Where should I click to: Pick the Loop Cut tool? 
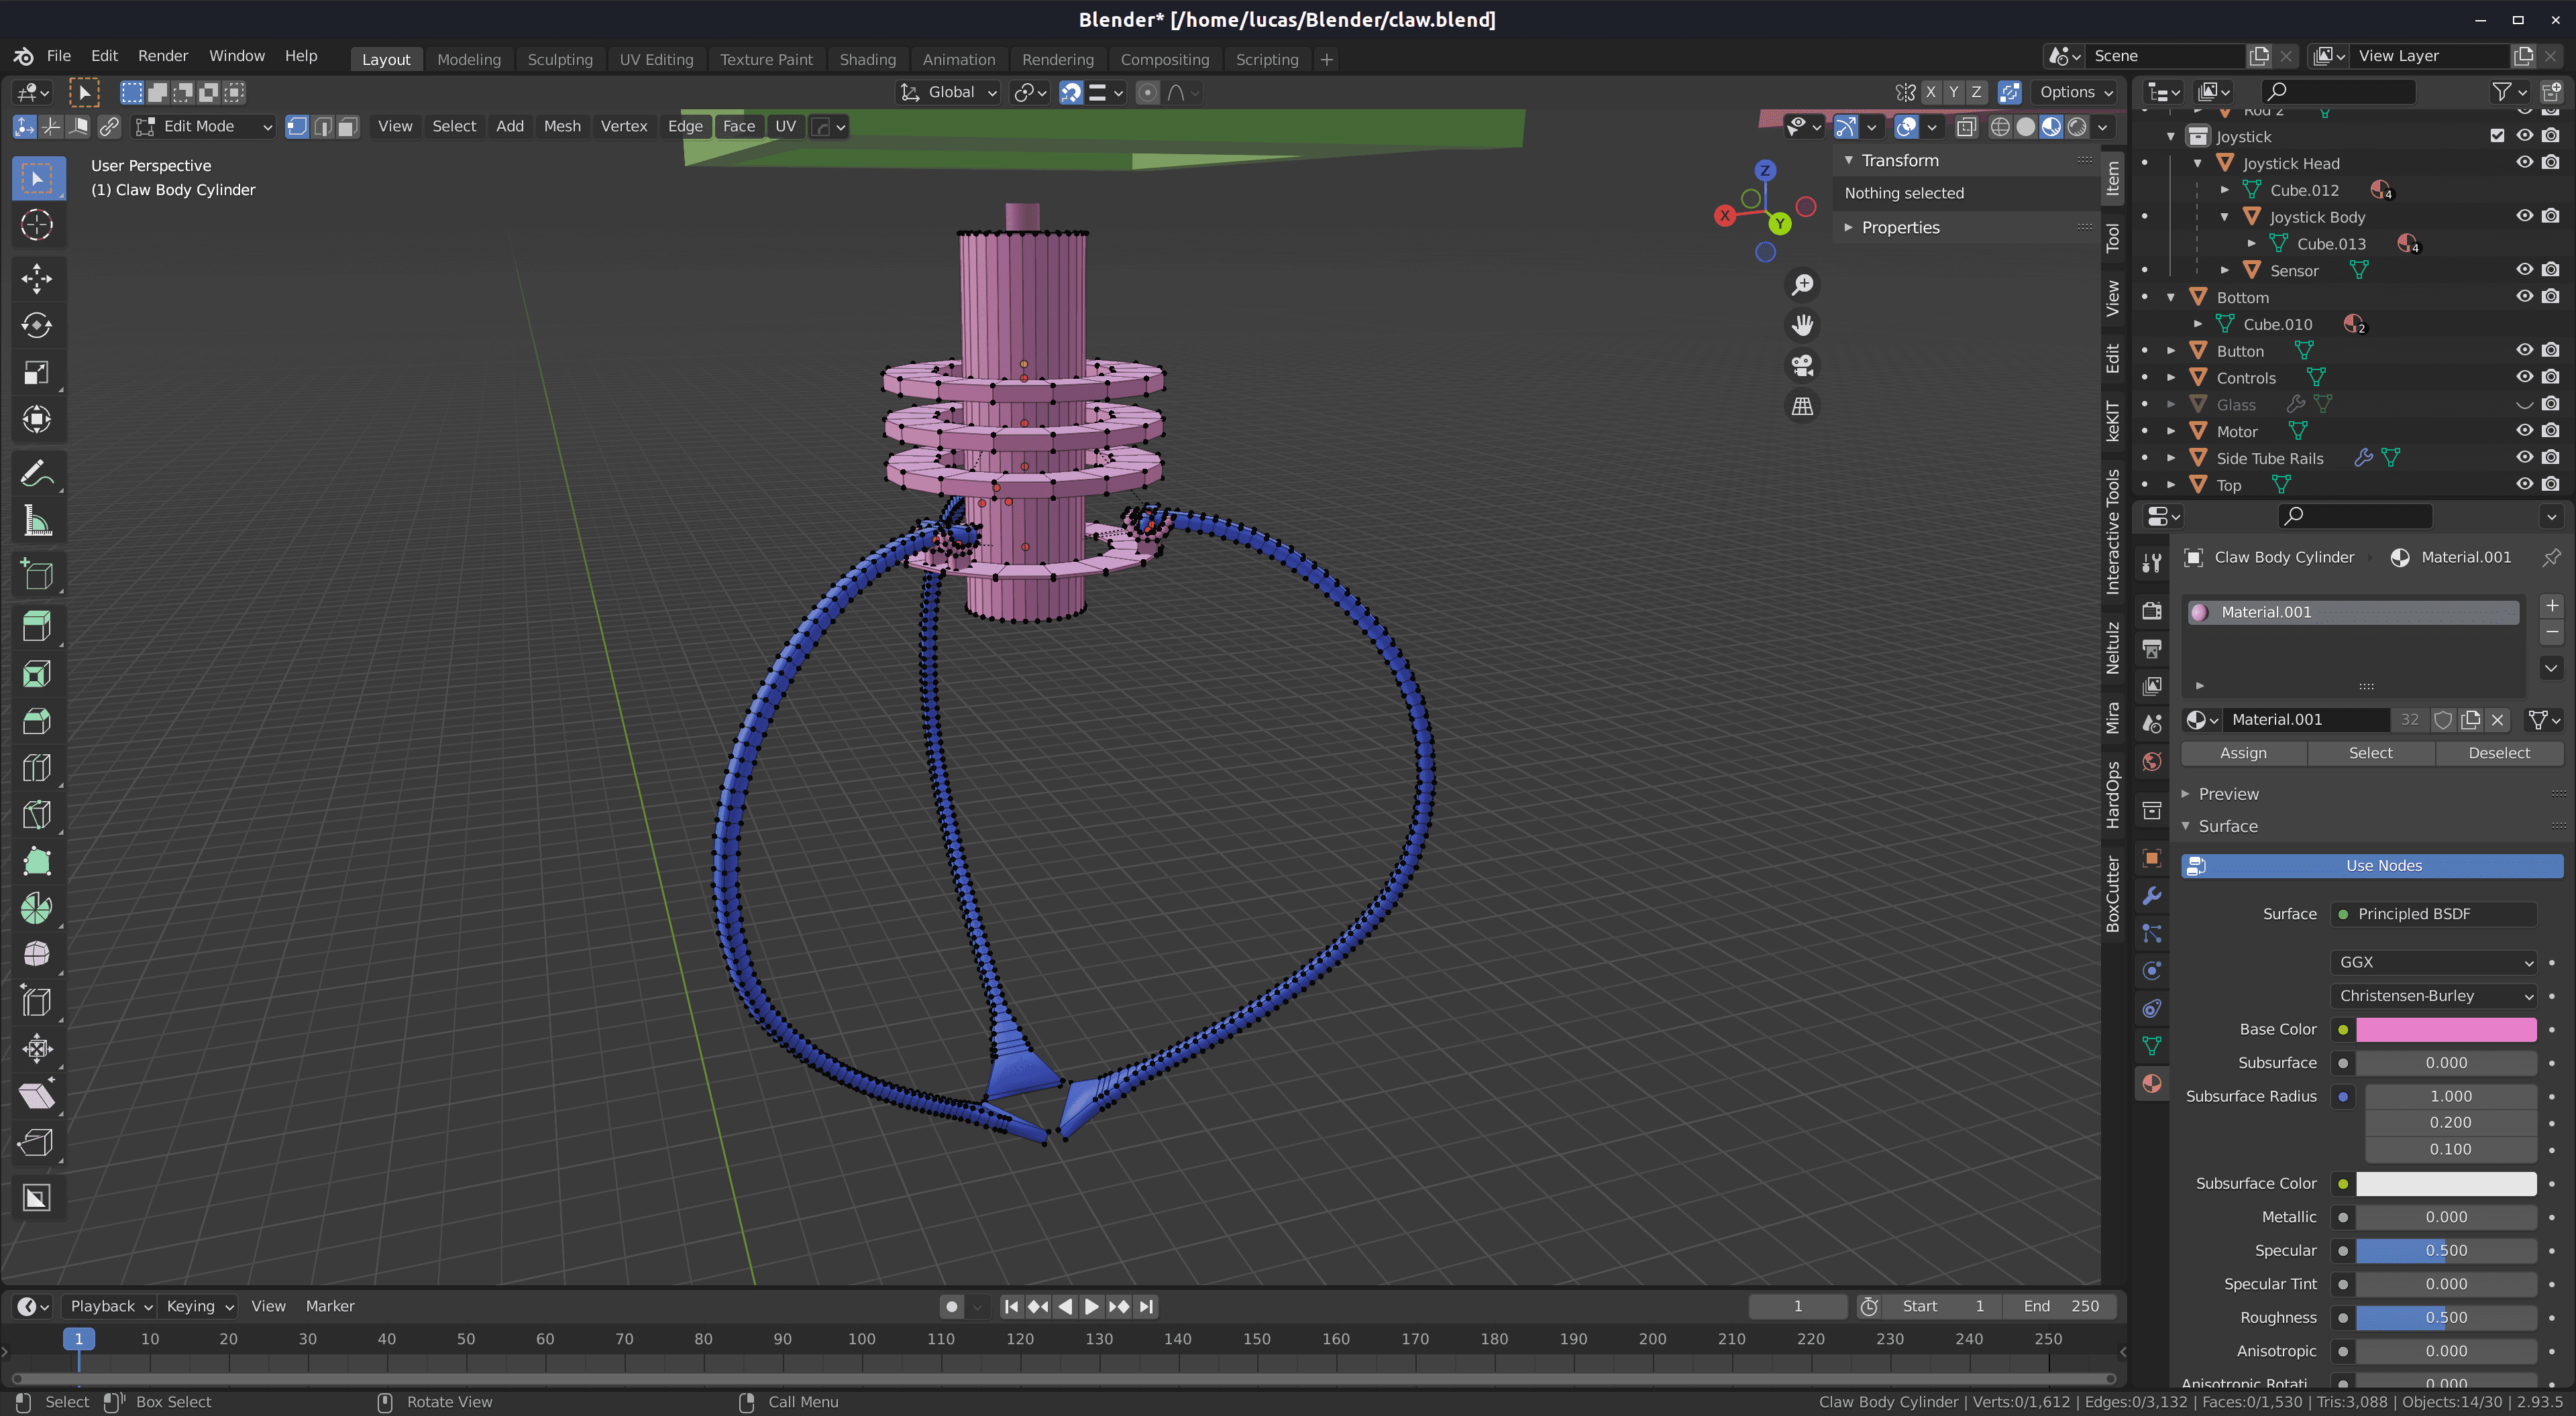pos(37,768)
